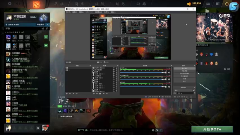This screenshot has height=135, width=240.
Task: Add a source with plus in OBS Sources panel
Action: (x=94, y=94)
